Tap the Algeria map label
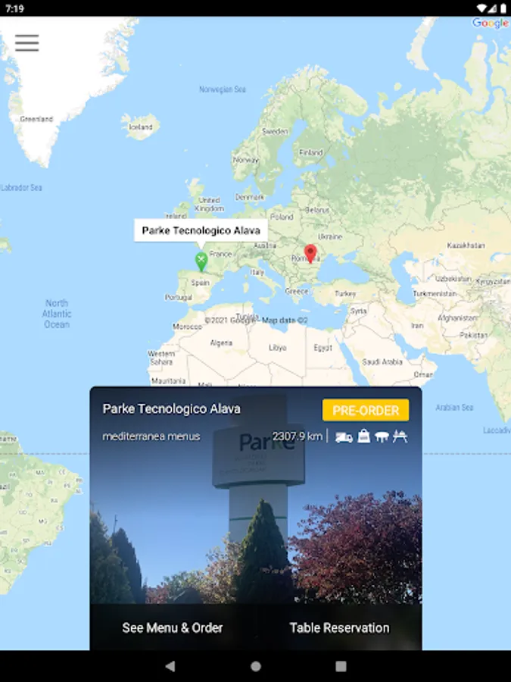Screen dimensions: 511x682 coord(221,343)
